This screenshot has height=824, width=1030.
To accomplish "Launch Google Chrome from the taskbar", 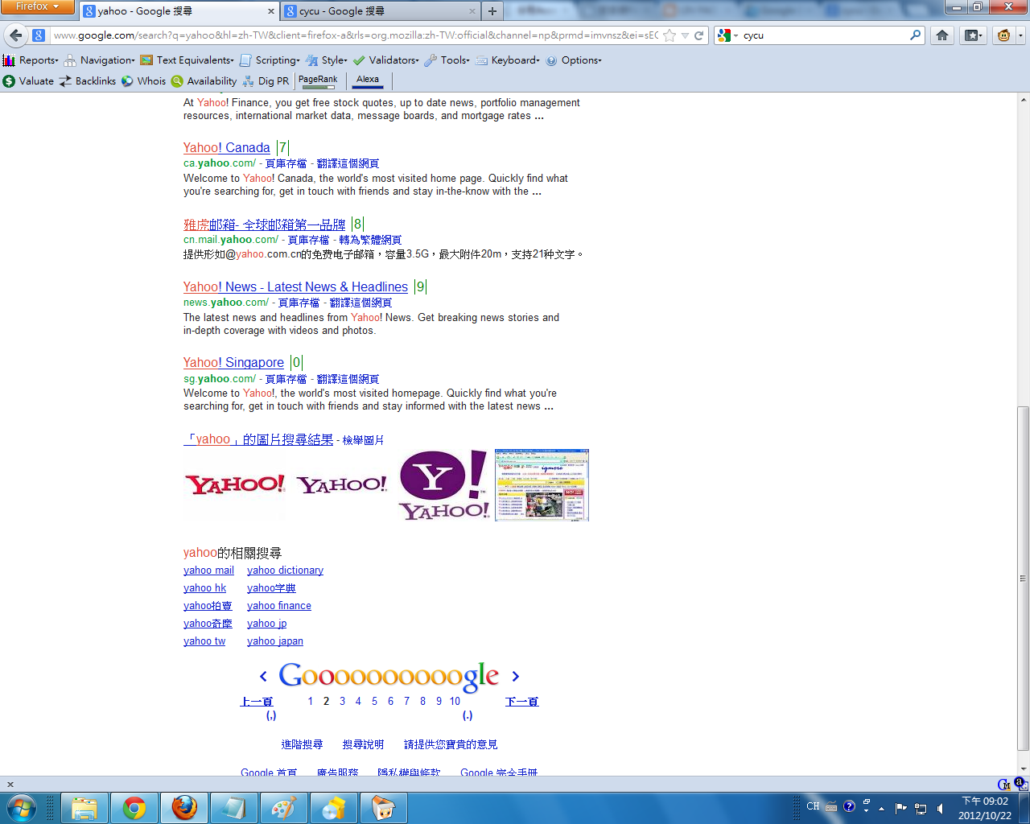I will [x=134, y=808].
